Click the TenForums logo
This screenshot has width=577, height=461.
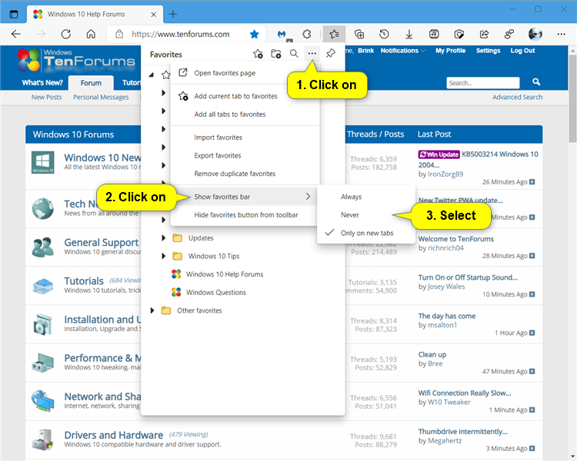(x=76, y=60)
